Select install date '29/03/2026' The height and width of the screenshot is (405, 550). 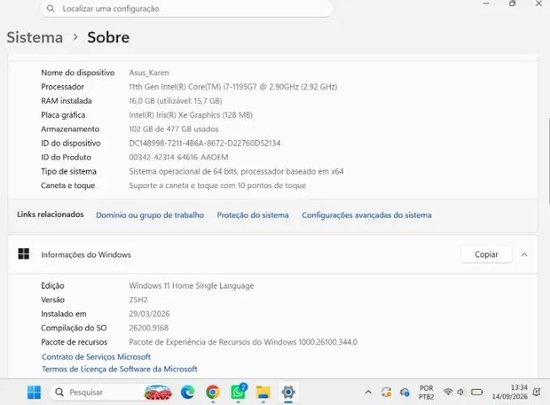149,314
